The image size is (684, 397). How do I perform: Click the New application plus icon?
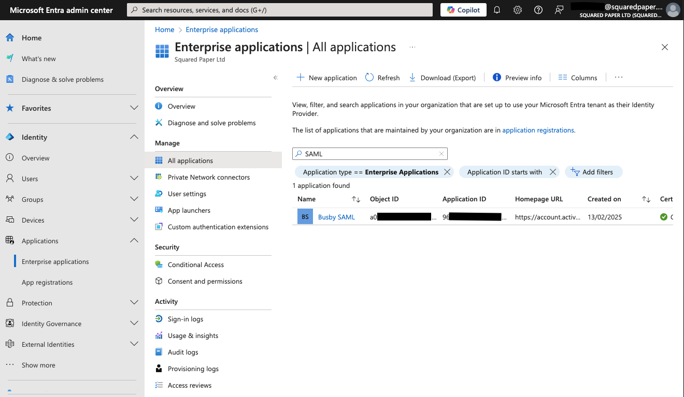click(300, 78)
